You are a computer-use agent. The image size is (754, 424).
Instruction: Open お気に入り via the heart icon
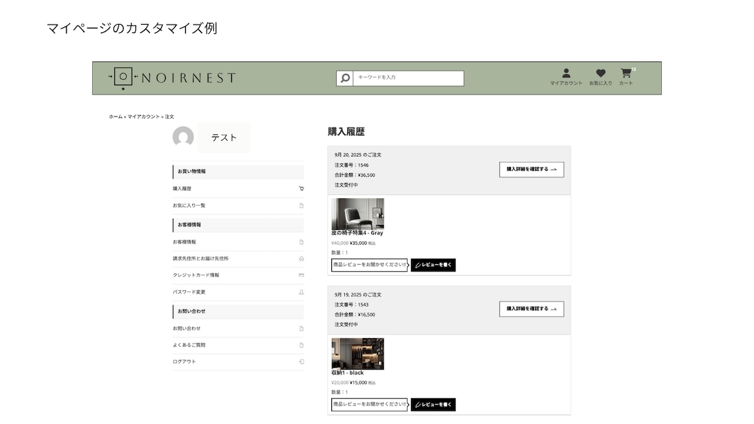[601, 77]
